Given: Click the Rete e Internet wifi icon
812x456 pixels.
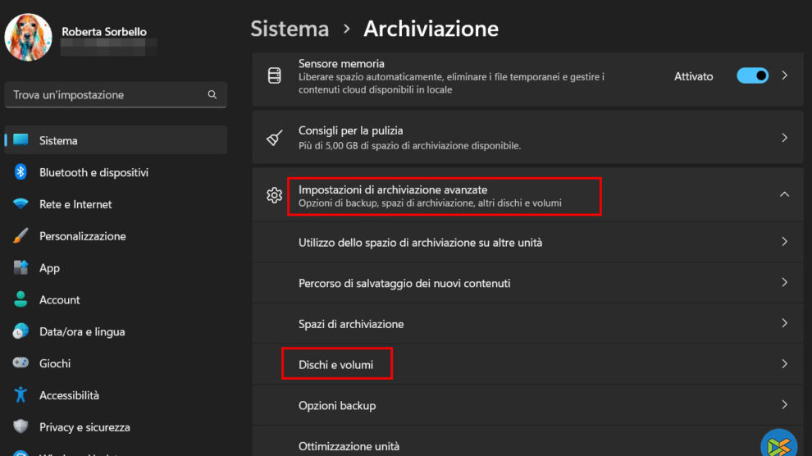Looking at the screenshot, I should (21, 204).
